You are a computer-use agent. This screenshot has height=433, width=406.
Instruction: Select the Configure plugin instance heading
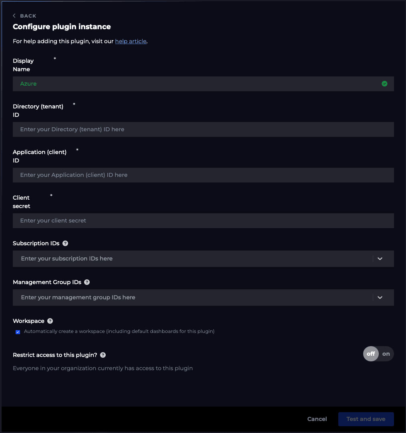point(62,26)
